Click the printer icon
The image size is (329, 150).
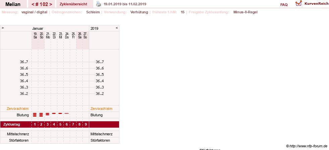[x=99, y=4]
